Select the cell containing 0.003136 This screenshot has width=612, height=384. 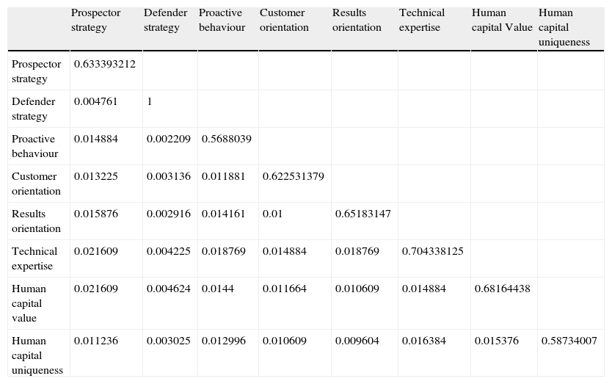click(x=168, y=176)
